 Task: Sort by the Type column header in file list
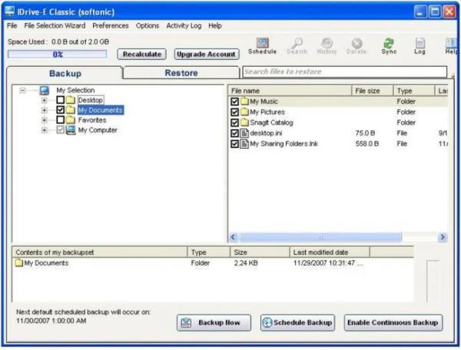414,91
